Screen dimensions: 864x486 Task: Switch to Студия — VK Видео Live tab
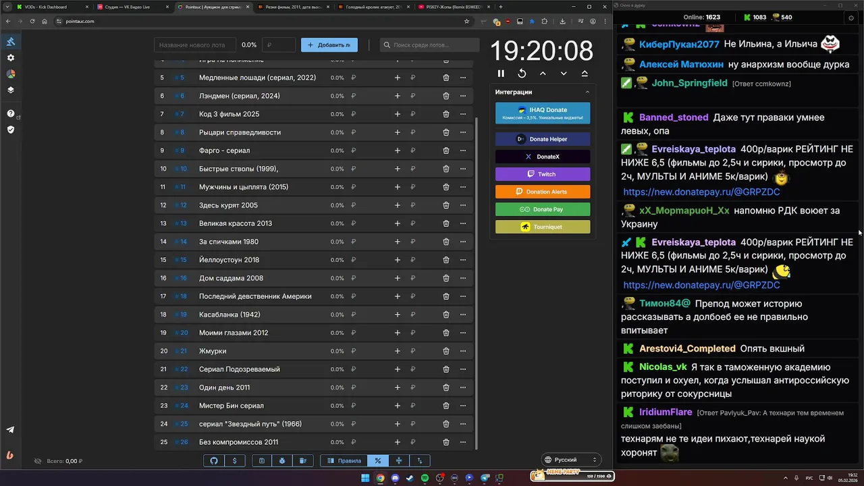click(132, 7)
